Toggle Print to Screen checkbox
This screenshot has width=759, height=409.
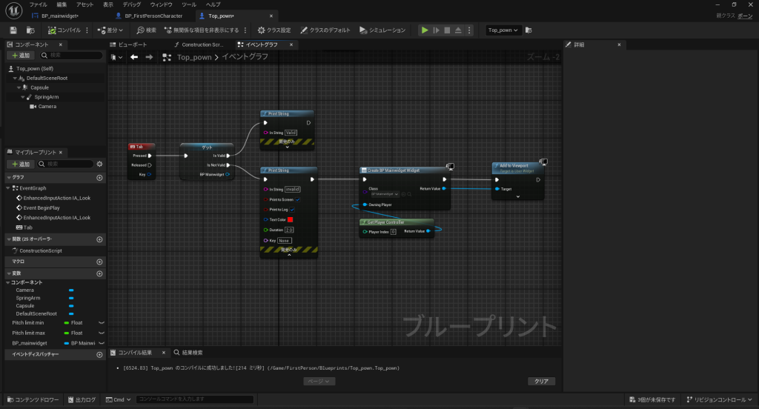point(298,199)
